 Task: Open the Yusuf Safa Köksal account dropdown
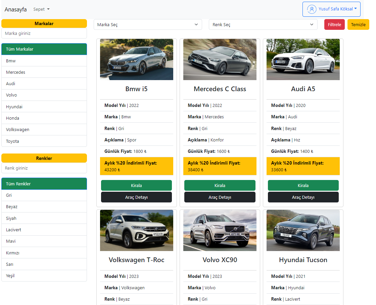[x=331, y=9]
